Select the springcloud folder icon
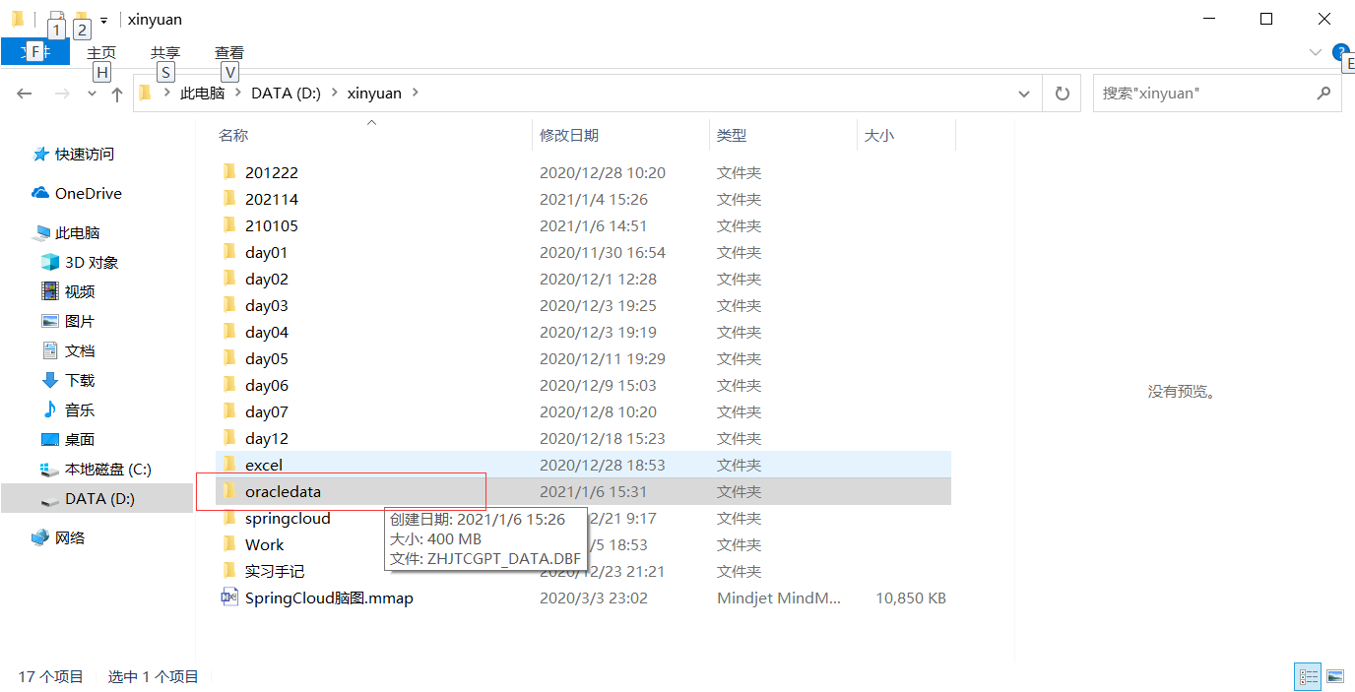 pyautogui.click(x=229, y=517)
